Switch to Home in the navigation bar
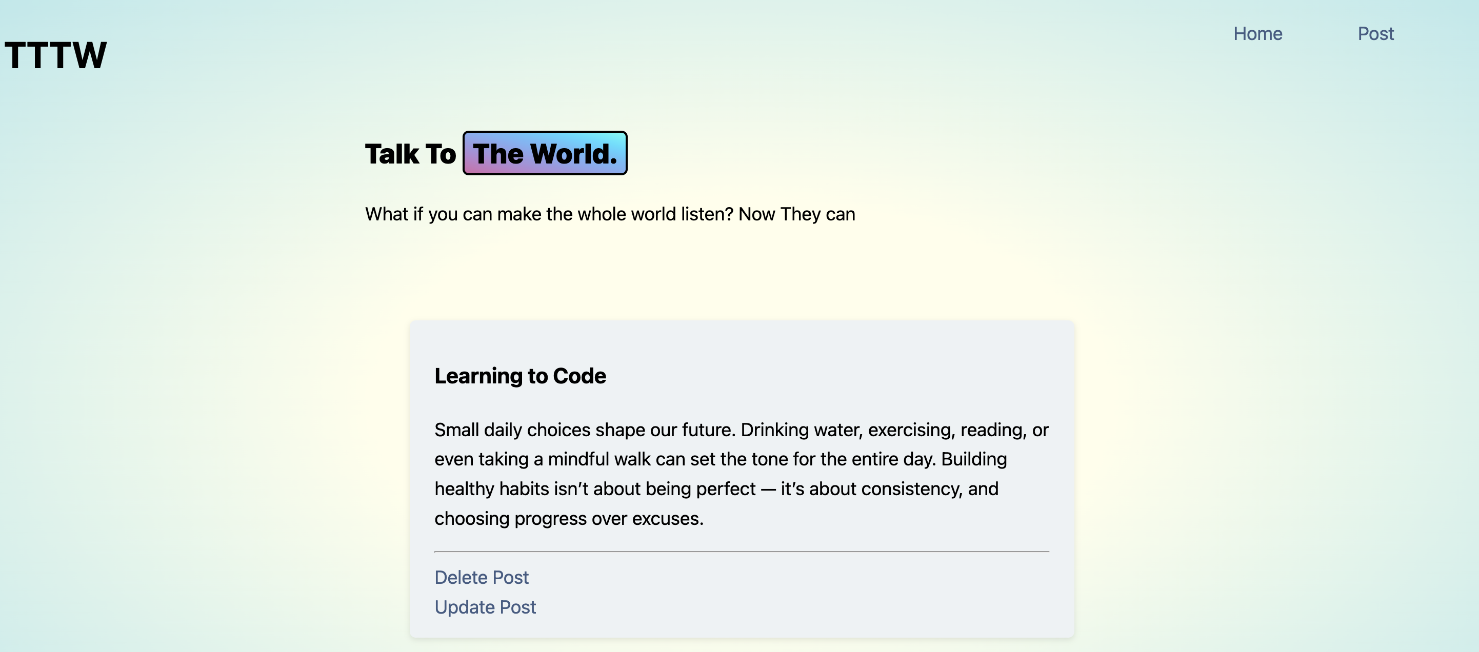1479x652 pixels. pyautogui.click(x=1257, y=33)
